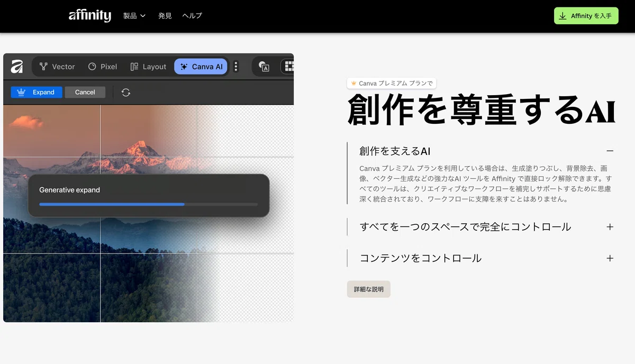Expand すべてを一つのスペースで完全にコントロール section

point(480,227)
